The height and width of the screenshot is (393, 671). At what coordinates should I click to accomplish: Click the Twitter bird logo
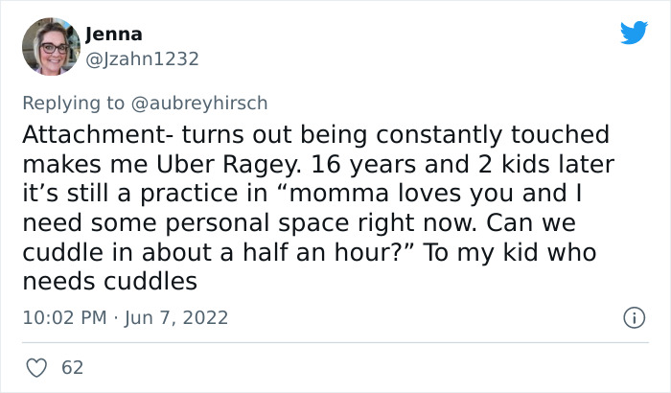tap(634, 33)
